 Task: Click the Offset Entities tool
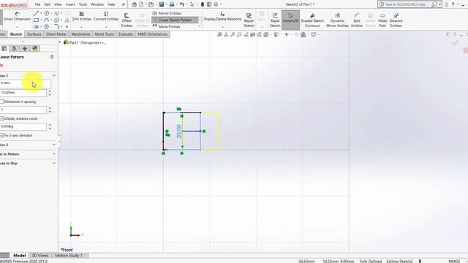[x=127, y=20]
